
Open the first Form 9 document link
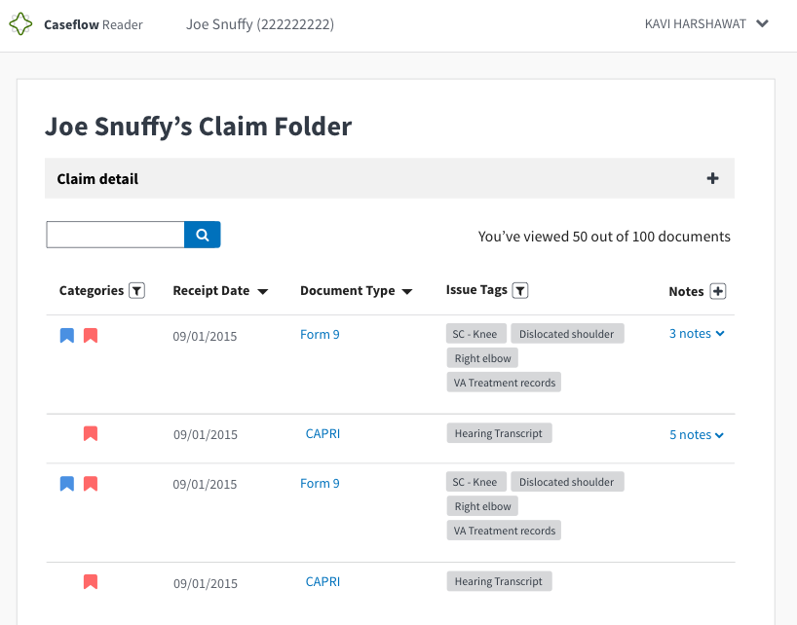click(320, 335)
